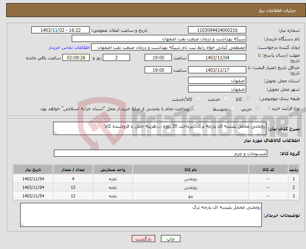This screenshot has height=249, width=306.
Task: Select the جزیی purchase type radio
Action: click(x=258, y=108)
